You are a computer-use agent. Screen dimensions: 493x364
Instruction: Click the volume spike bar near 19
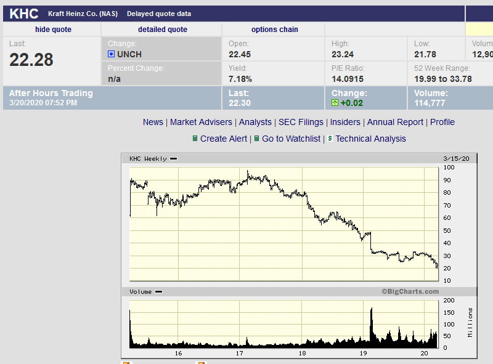point(372,327)
